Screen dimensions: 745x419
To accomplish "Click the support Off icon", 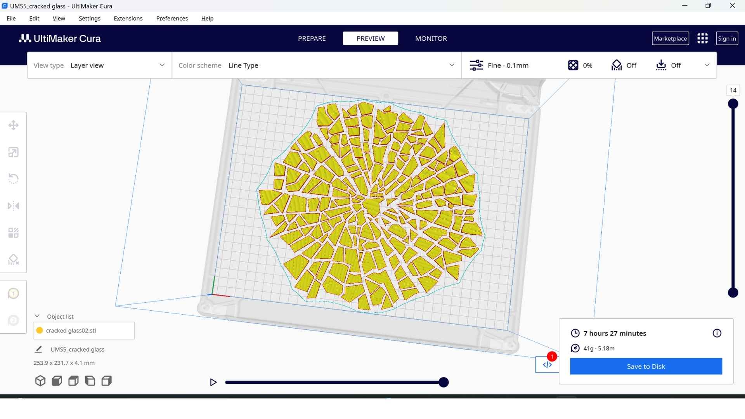I will (x=617, y=65).
